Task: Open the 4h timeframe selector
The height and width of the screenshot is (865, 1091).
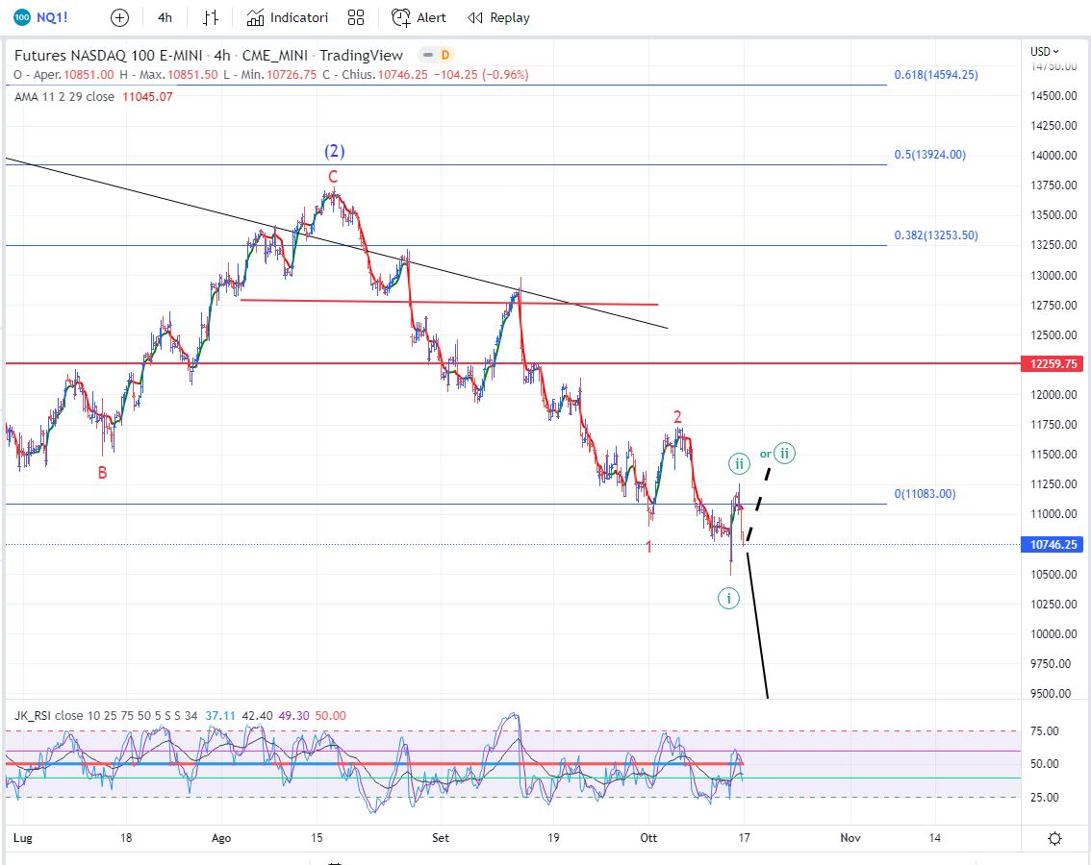Action: pos(165,17)
